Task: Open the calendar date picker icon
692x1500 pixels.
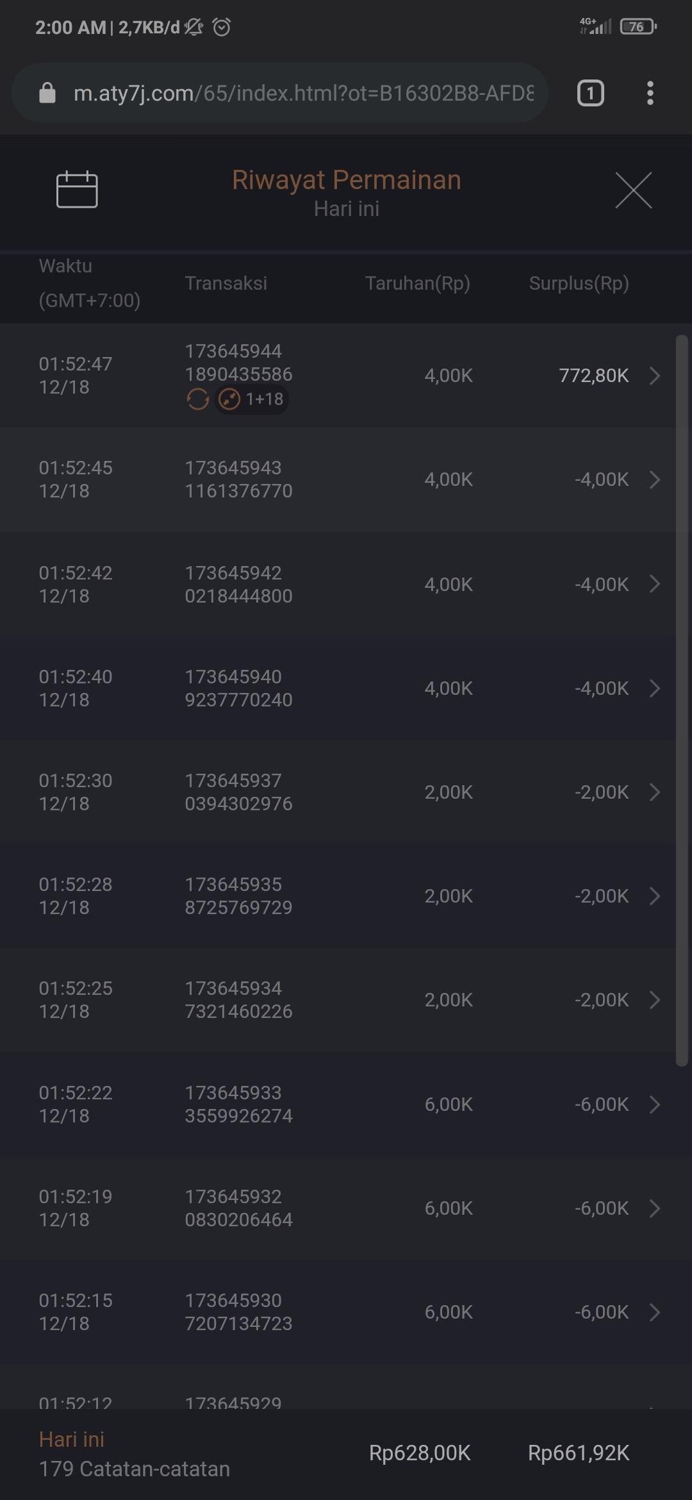Action: pos(77,190)
